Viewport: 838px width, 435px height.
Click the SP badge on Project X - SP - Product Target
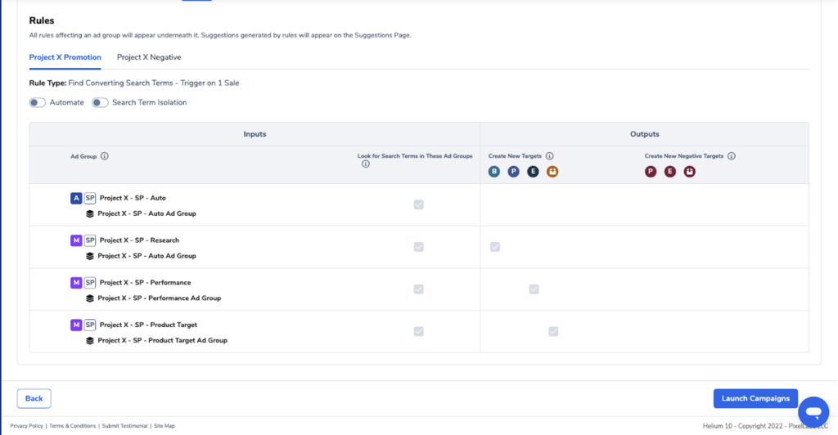tap(90, 325)
